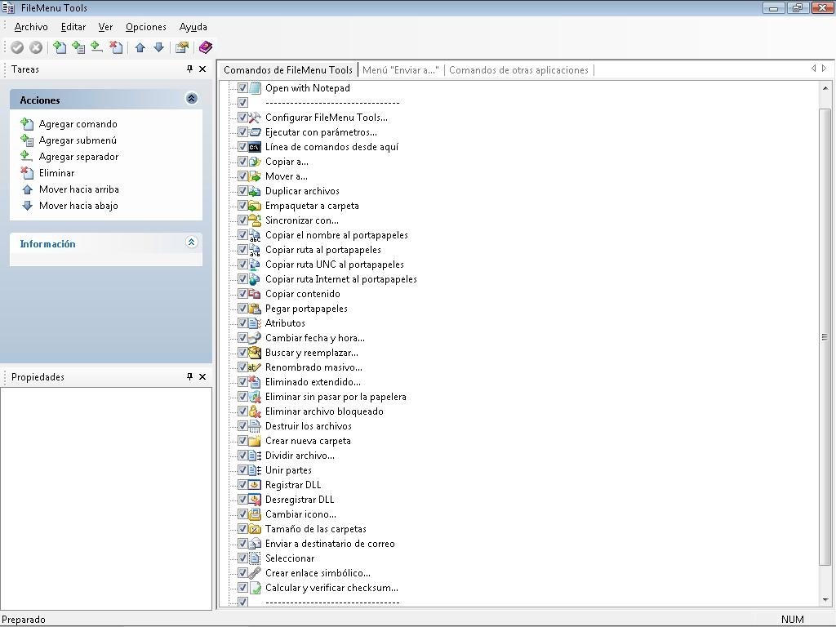Click the icon beside Buscar y reemplazar
The height and width of the screenshot is (627, 836).
tap(255, 353)
